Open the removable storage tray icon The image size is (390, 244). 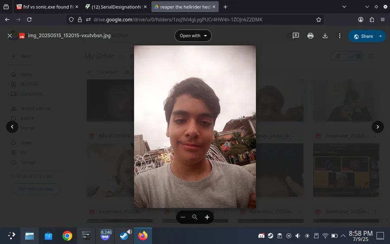coord(316,236)
